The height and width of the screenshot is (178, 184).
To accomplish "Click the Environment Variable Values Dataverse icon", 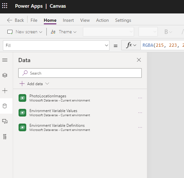I will point(22,113).
